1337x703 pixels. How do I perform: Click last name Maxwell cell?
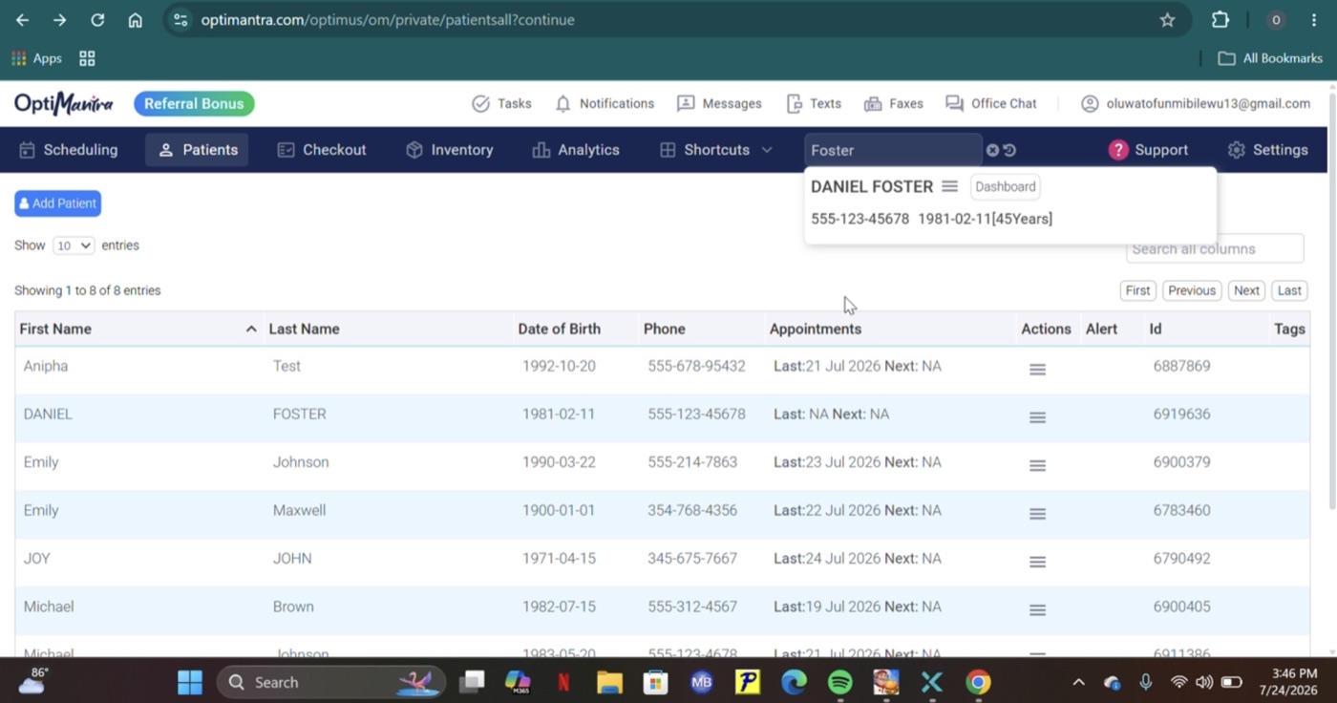tap(299, 510)
